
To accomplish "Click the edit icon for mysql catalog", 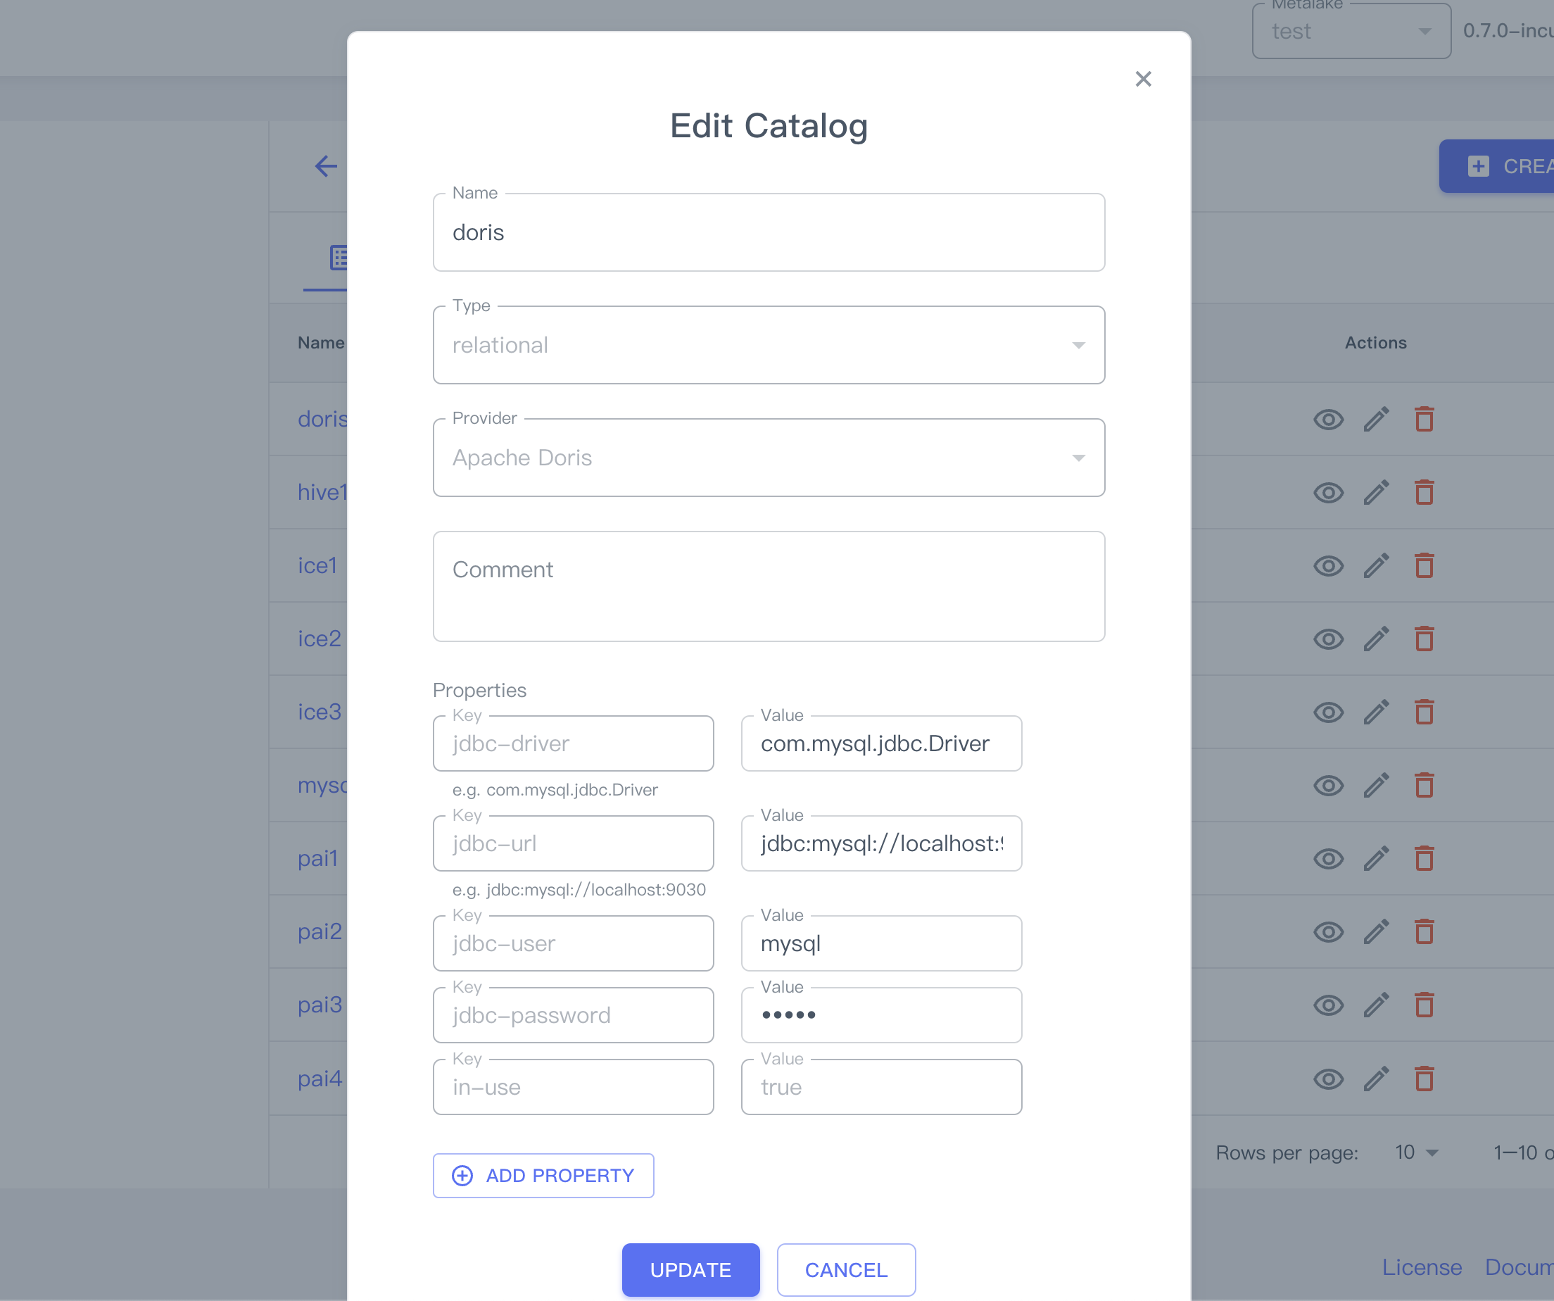I will point(1376,785).
